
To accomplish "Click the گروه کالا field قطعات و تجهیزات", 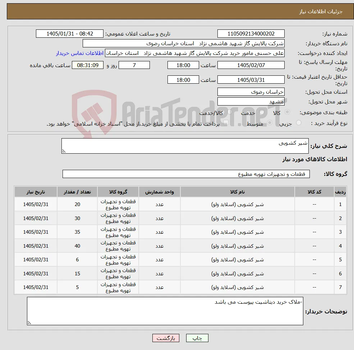I will coord(186,174).
